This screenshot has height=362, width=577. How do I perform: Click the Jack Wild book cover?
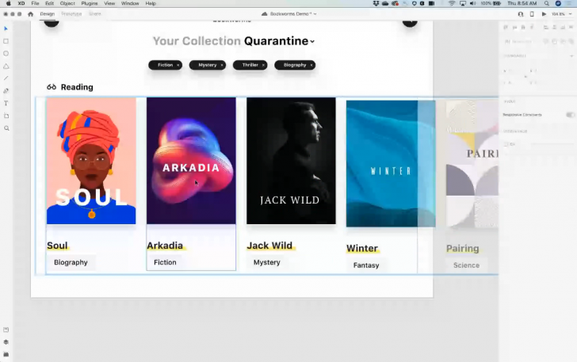[291, 161]
